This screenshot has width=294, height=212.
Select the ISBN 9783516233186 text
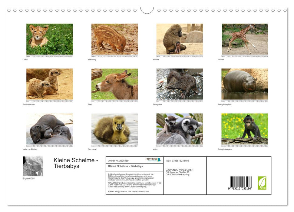coord(177,161)
